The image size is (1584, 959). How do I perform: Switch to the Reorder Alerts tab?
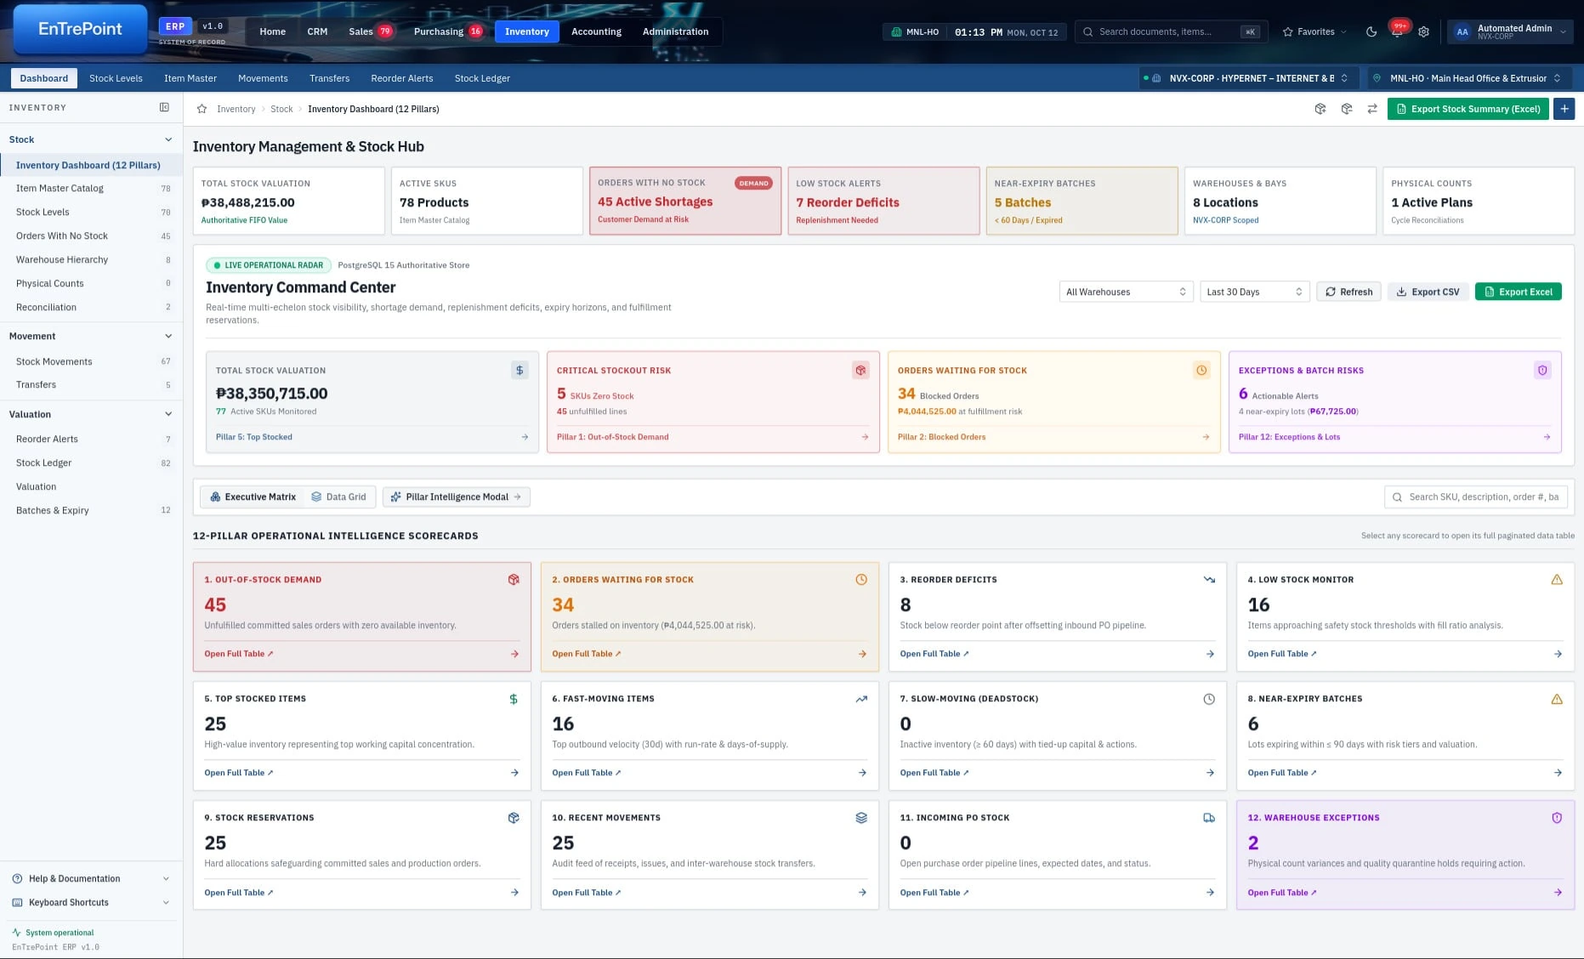[402, 78]
